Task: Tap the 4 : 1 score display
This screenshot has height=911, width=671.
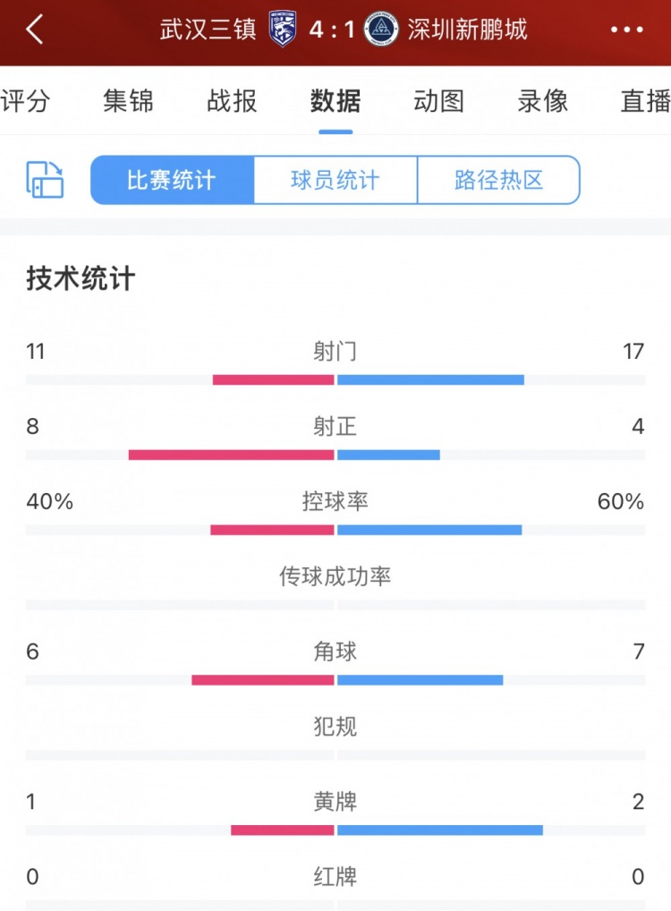Action: pos(331,30)
